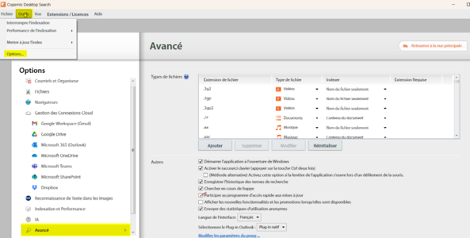Open the Microsoft OneDrive cloud icon
Screen dimensions: 470x238
(x=34, y=155)
